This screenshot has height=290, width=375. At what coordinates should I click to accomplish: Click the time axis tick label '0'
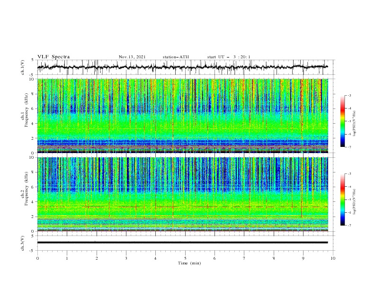(x=37, y=258)
